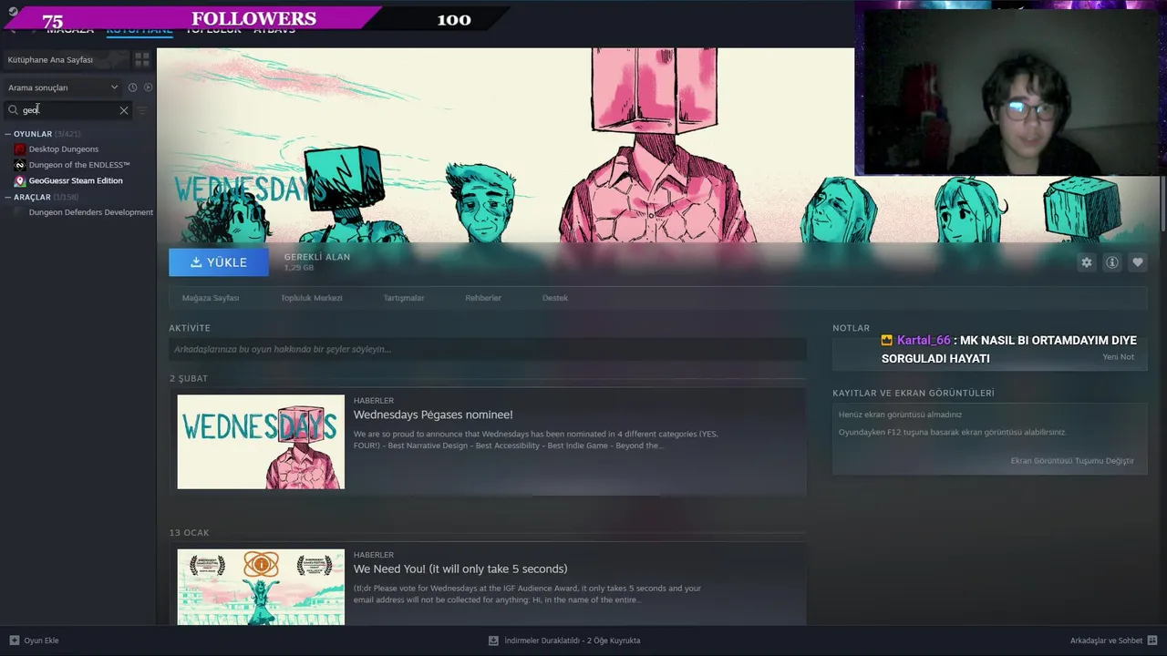The width and height of the screenshot is (1167, 656).
Task: Click the Dungeon of the ENDLESS icon
Action: pyautogui.click(x=20, y=165)
